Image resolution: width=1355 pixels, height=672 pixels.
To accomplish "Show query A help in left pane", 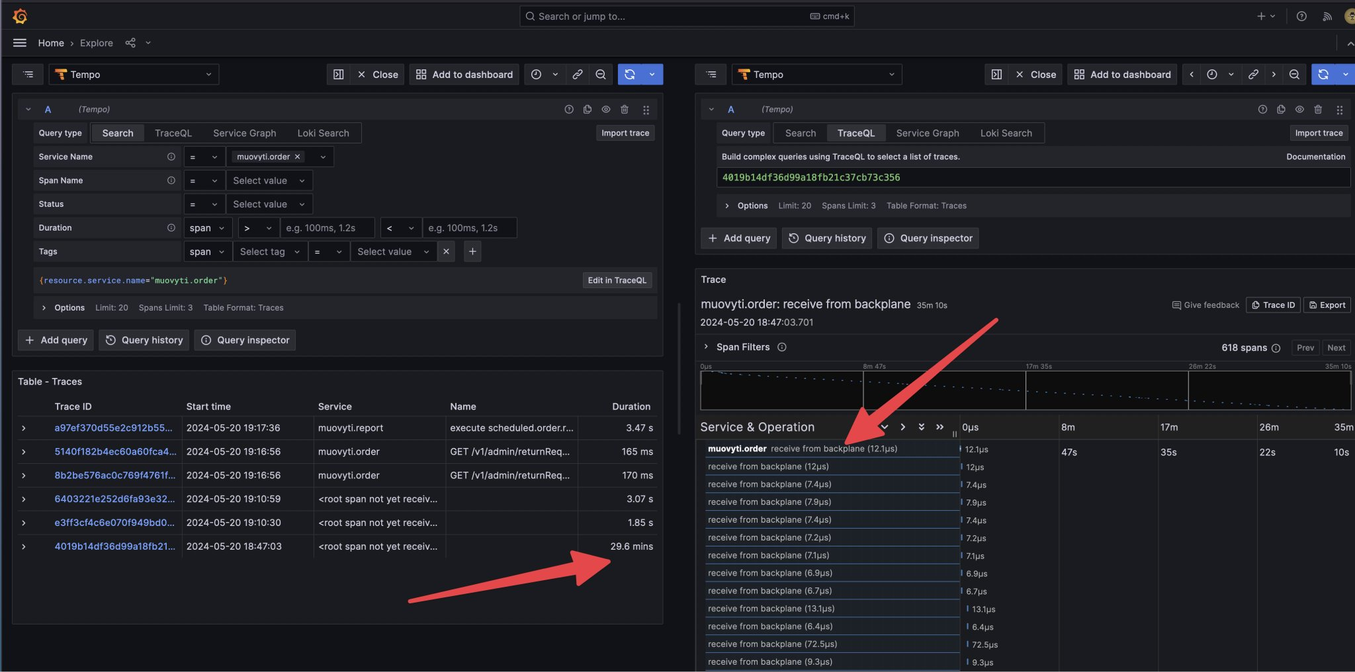I will [x=569, y=110].
